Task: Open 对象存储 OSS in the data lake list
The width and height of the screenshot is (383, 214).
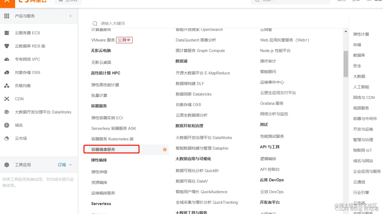Action: point(188,105)
